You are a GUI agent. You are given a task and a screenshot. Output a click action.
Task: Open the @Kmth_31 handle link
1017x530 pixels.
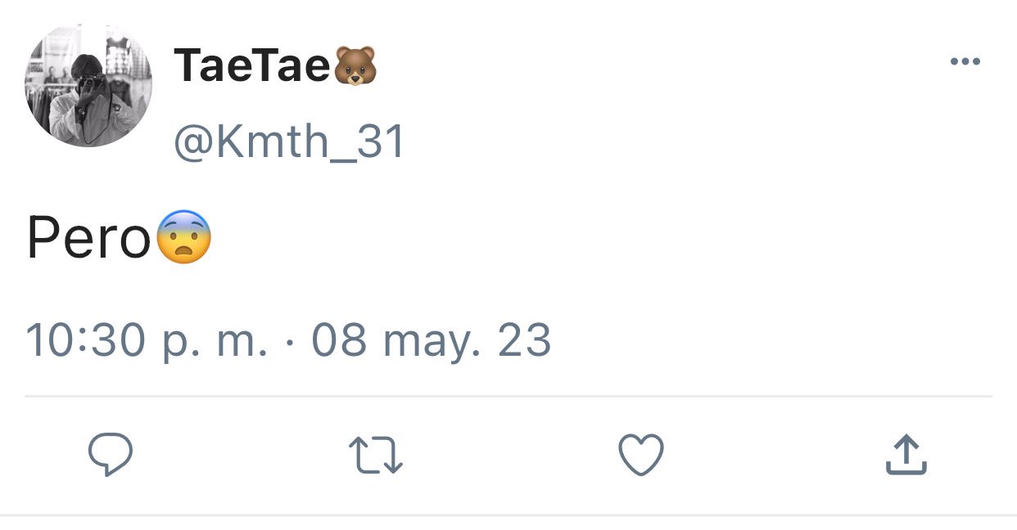pos(289,143)
